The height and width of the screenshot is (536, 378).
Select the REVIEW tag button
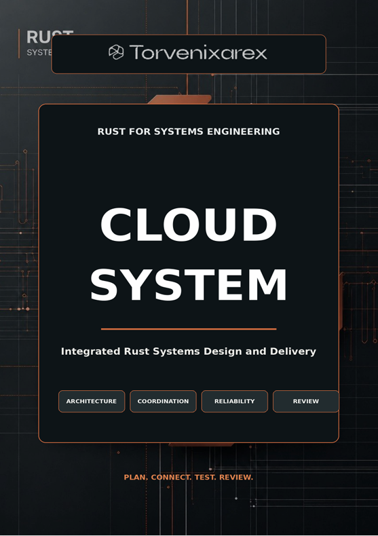click(306, 401)
